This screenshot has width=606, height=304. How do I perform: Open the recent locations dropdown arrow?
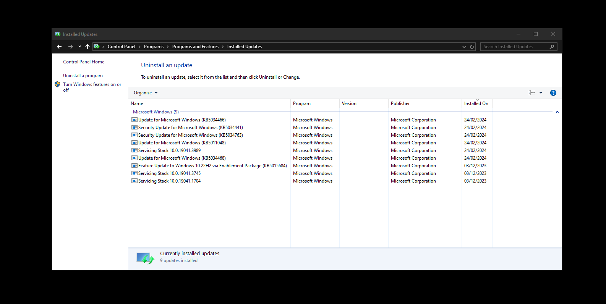point(79,47)
